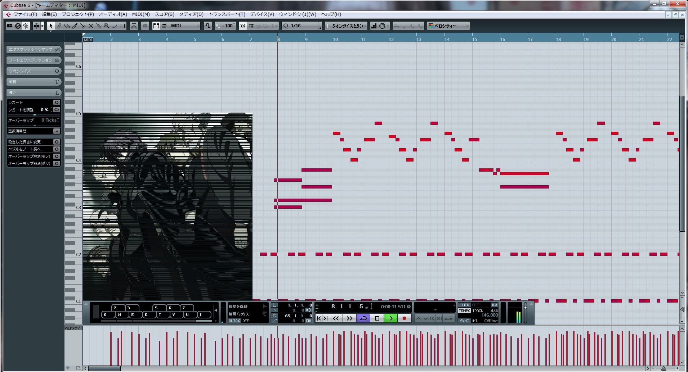688x372 pixels.
Task: Toggle the grid type hash icon
Action: 251,26
